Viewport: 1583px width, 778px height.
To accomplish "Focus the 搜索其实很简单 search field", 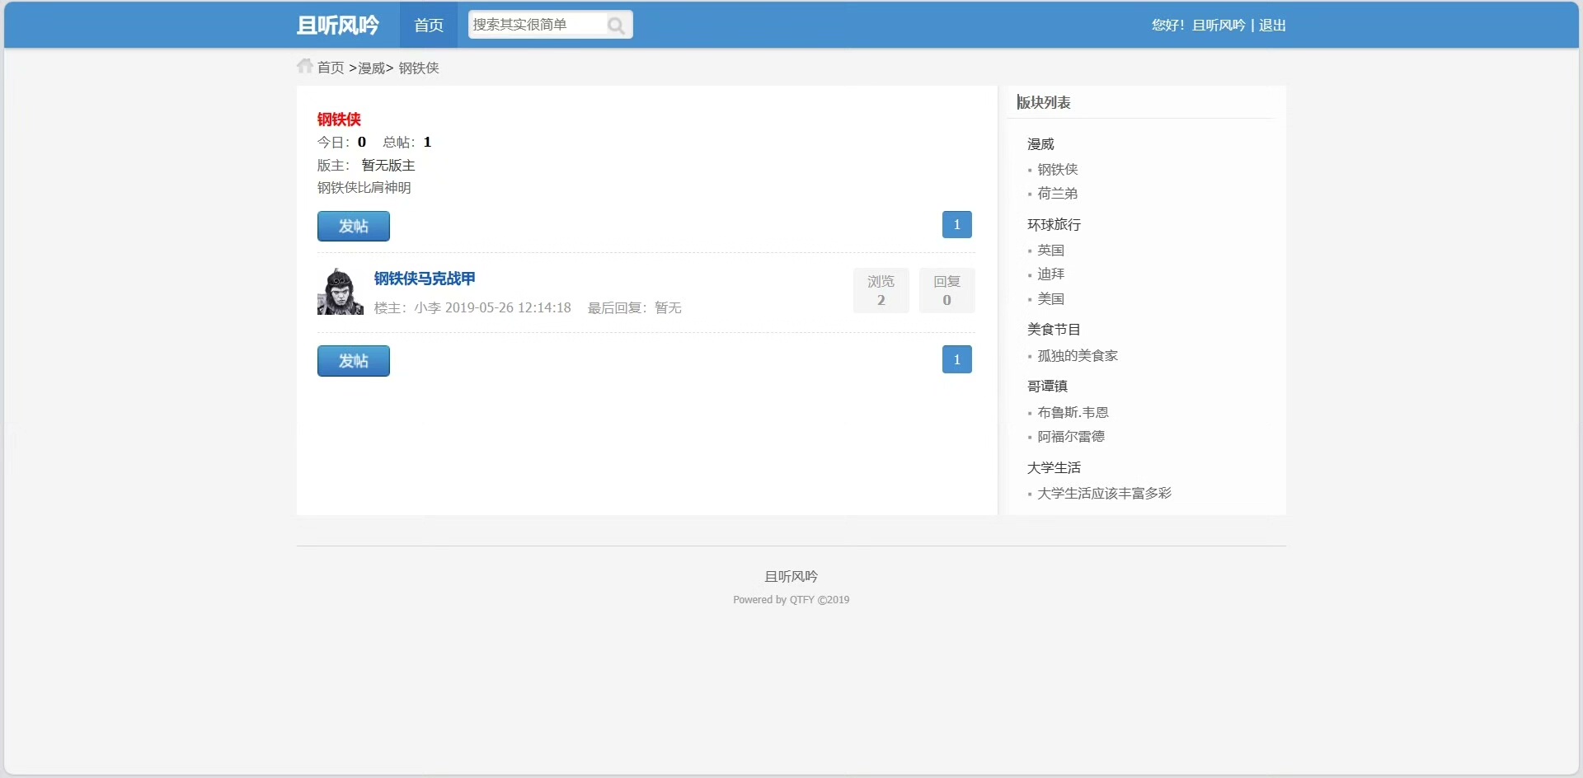I will tap(538, 25).
